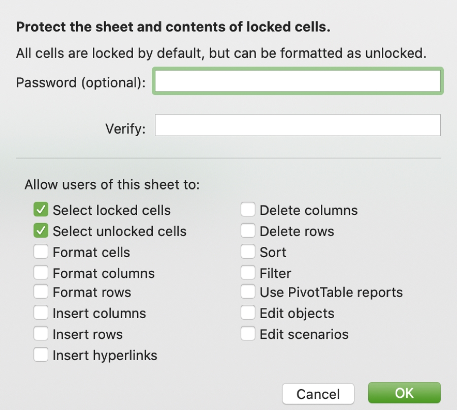Tick Delete columns checkbox
The image size is (457, 410).
coord(248,209)
